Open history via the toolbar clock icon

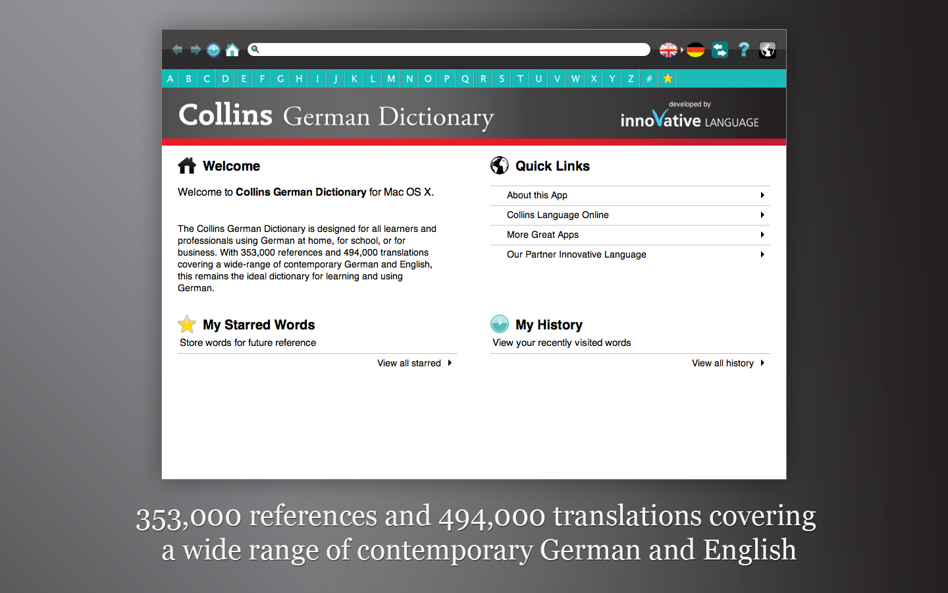[x=213, y=50]
